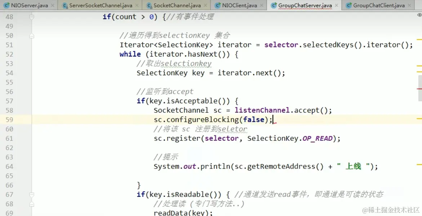Close the NIOServer.java tab
This screenshot has width=422, height=216.
tap(53, 5)
